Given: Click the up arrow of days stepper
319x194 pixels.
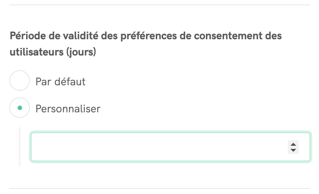Looking at the screenshot, I should pos(293,144).
